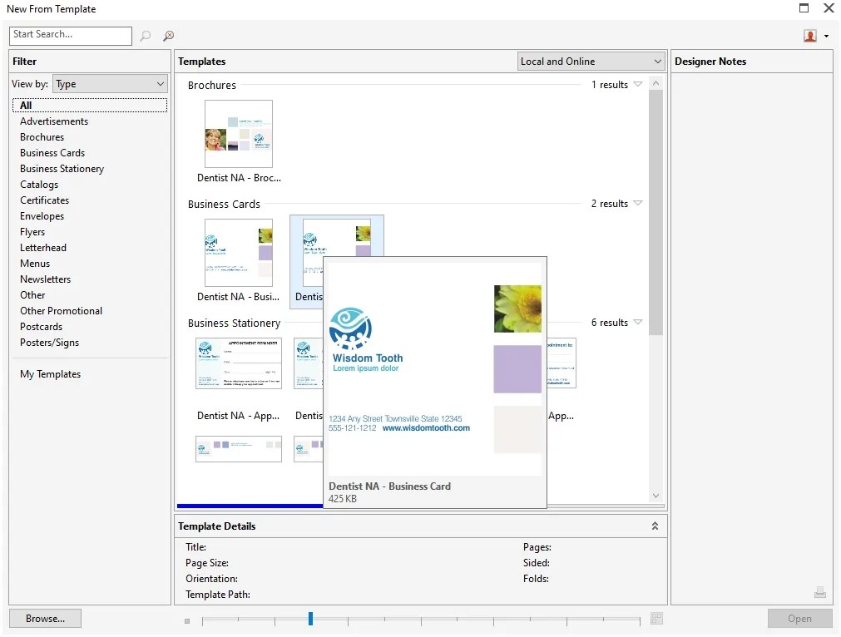Open the Local and Online dropdown
Screen dimensions: 841x637
(591, 62)
